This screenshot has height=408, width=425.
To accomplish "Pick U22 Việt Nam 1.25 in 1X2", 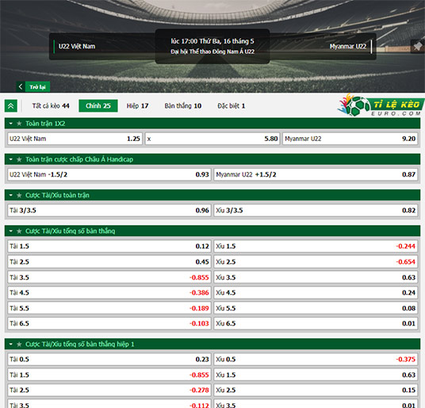I will (75, 139).
